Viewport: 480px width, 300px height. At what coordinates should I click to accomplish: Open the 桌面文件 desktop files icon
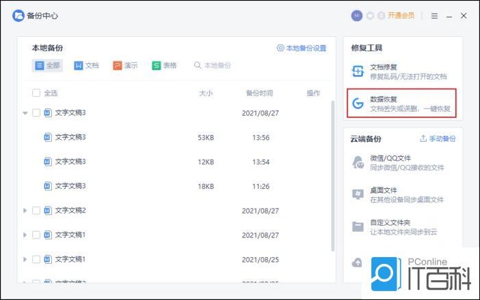358,195
